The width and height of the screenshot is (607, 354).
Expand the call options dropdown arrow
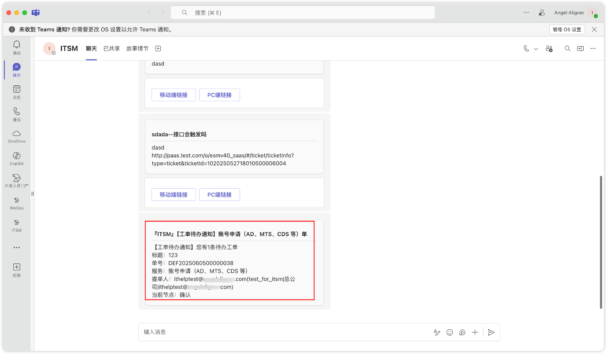tap(536, 49)
